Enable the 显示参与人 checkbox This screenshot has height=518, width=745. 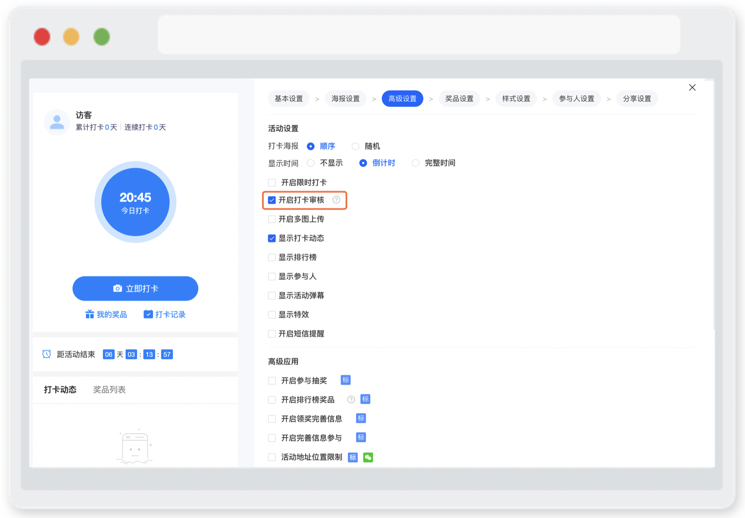pos(272,276)
